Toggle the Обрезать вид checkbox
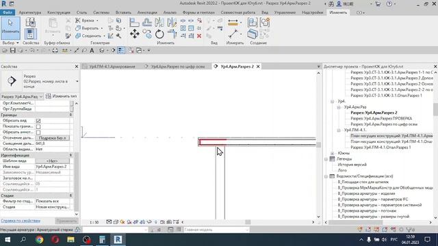Image resolution: width=438 pixels, height=246 pixels. tap(38, 121)
